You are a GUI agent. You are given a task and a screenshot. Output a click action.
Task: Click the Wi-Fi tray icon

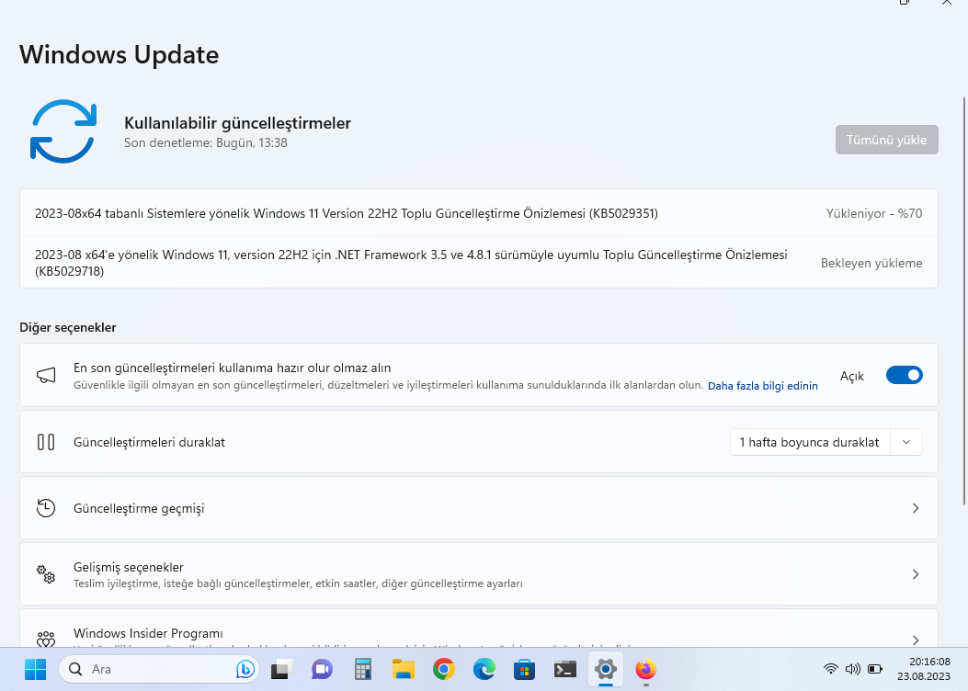click(x=831, y=669)
